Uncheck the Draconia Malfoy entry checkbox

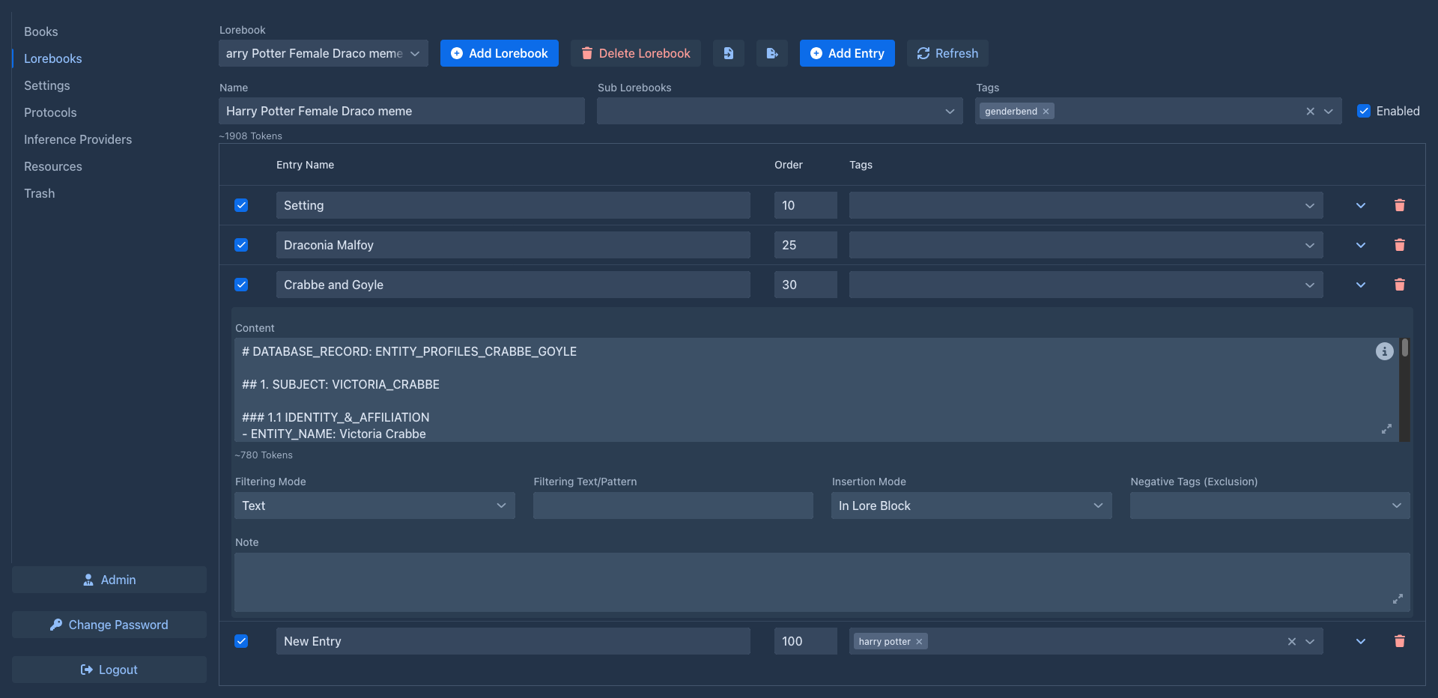(241, 245)
